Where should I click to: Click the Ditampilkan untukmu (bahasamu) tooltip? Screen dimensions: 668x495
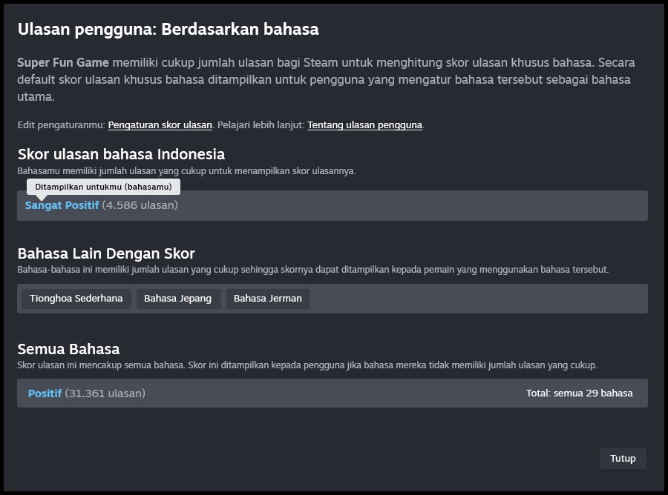pos(103,187)
